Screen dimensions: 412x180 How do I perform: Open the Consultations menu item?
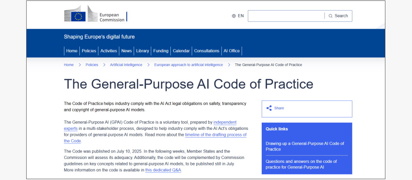pos(206,51)
